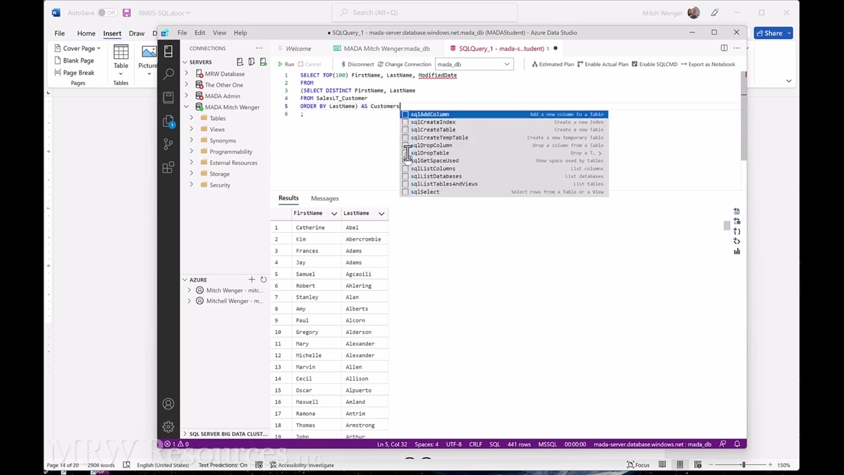This screenshot has height=475, width=844.
Task: Click Save as Excel results icon
Action: 737,222
